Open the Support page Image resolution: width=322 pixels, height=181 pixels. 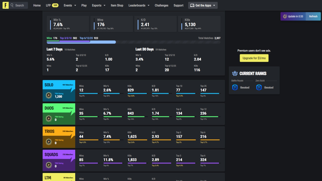tap(179, 5)
